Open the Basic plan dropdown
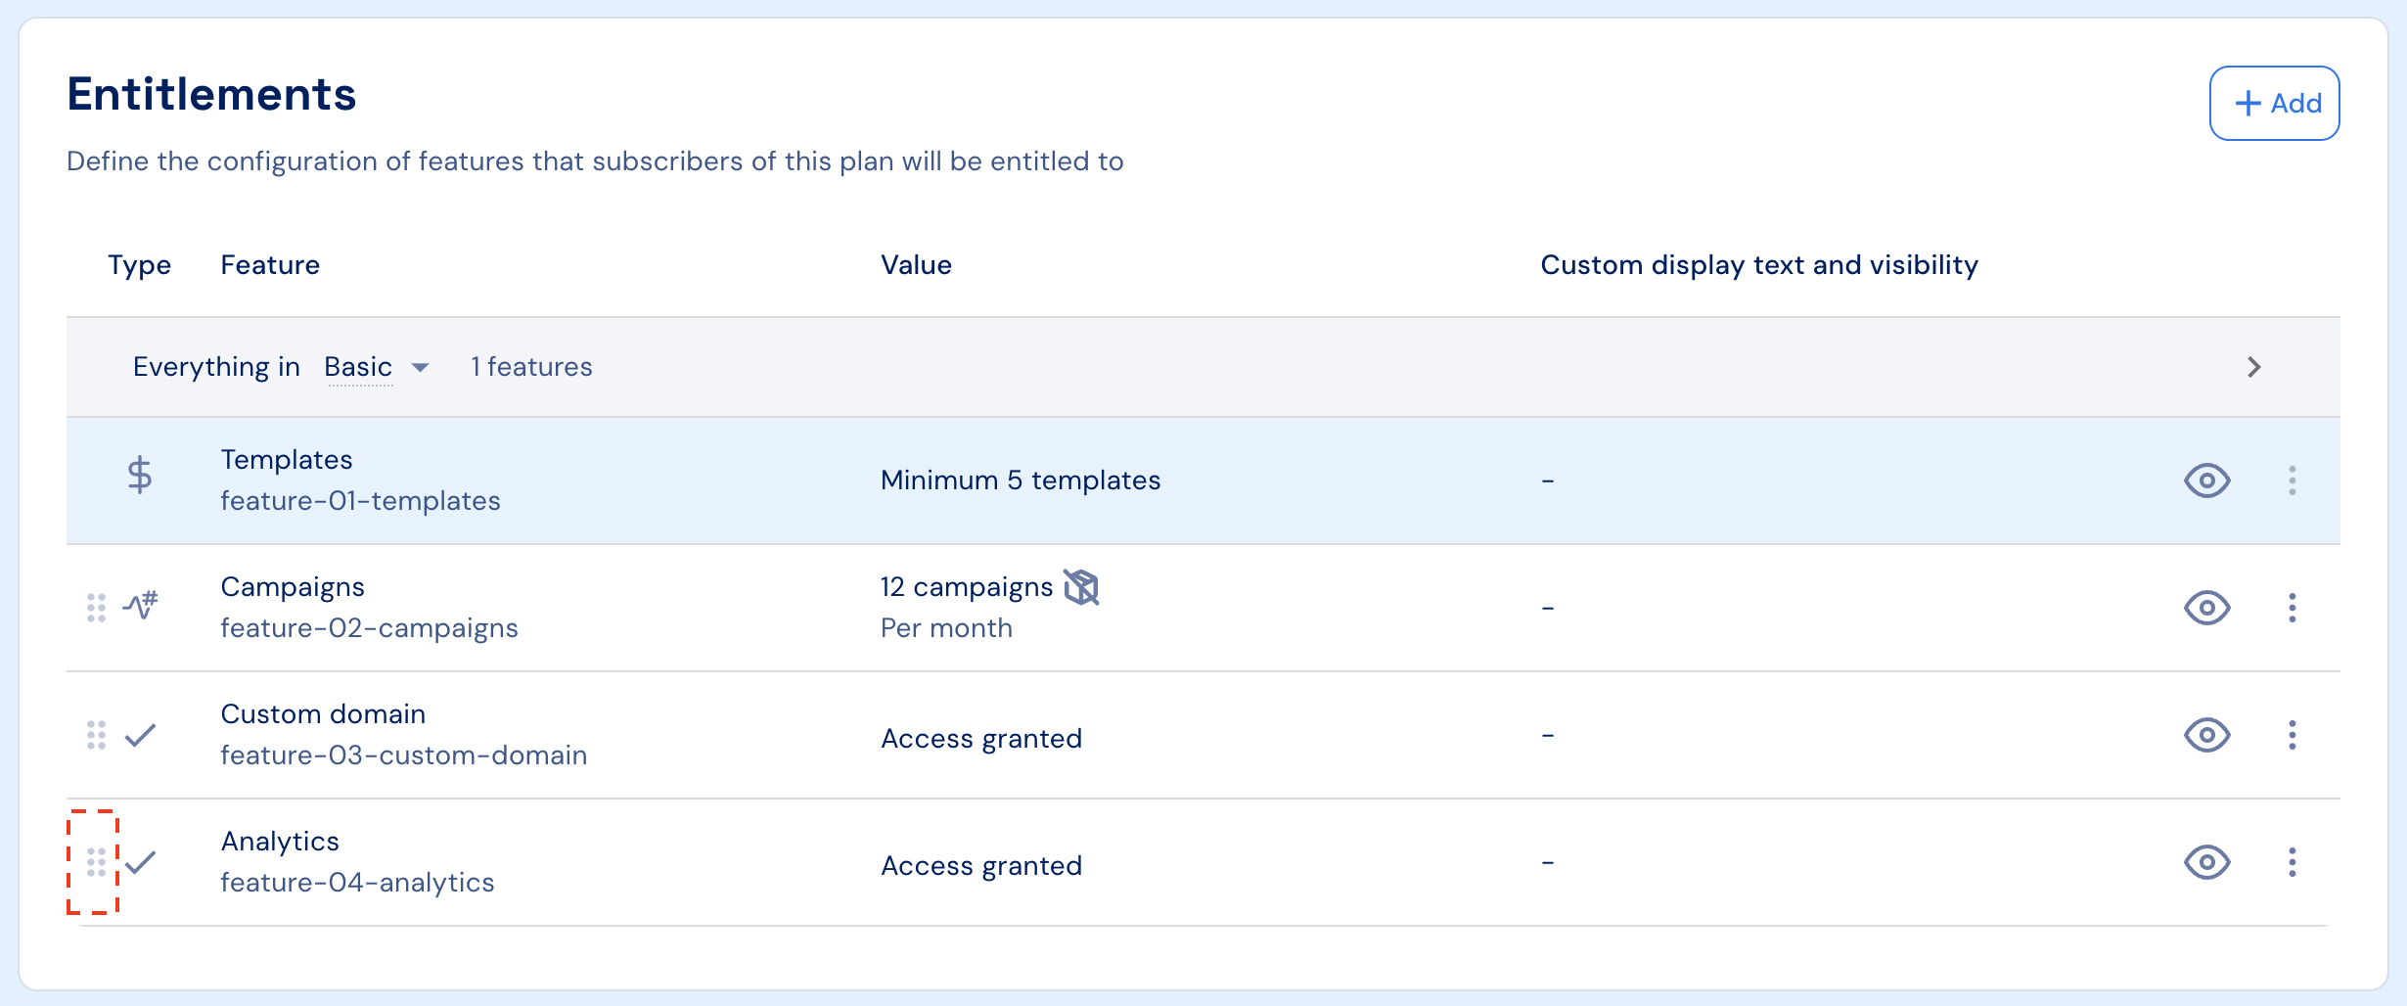This screenshot has width=2407, height=1006. 377,367
